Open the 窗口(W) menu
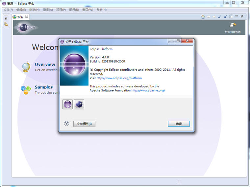The image size is (250, 187). (x=87, y=10)
